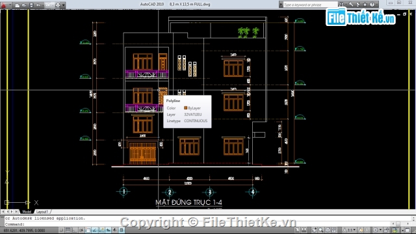
Task: Click the Help question mark icon
Action: [x=372, y=5]
